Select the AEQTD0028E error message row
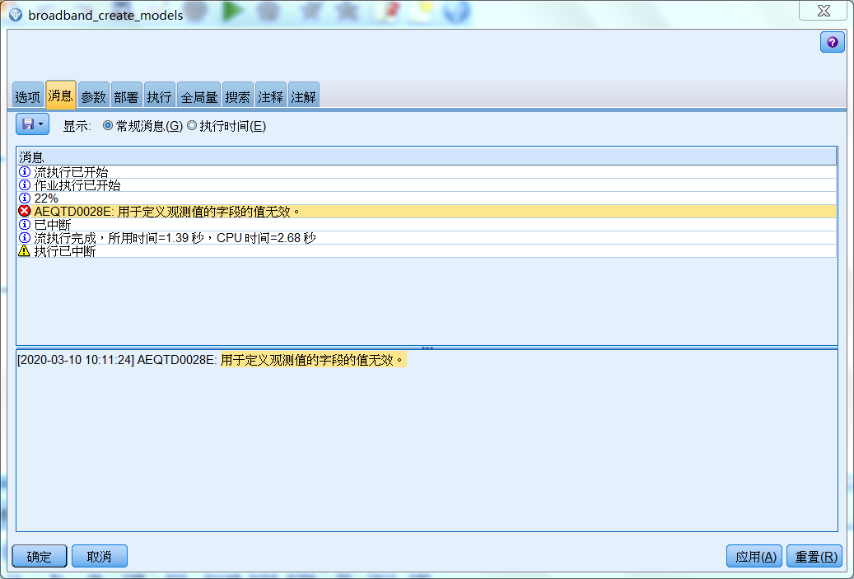Viewport: 854px width, 579px height. [427, 212]
